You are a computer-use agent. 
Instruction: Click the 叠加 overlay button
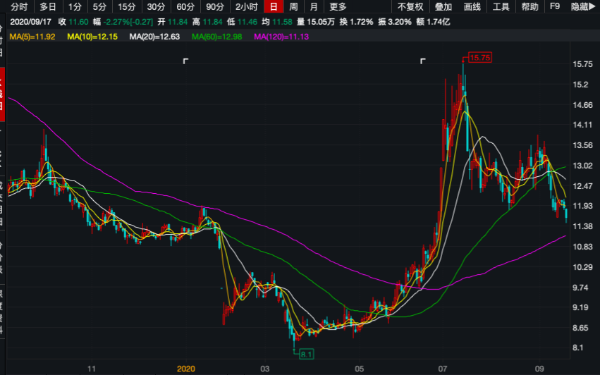(443, 6)
